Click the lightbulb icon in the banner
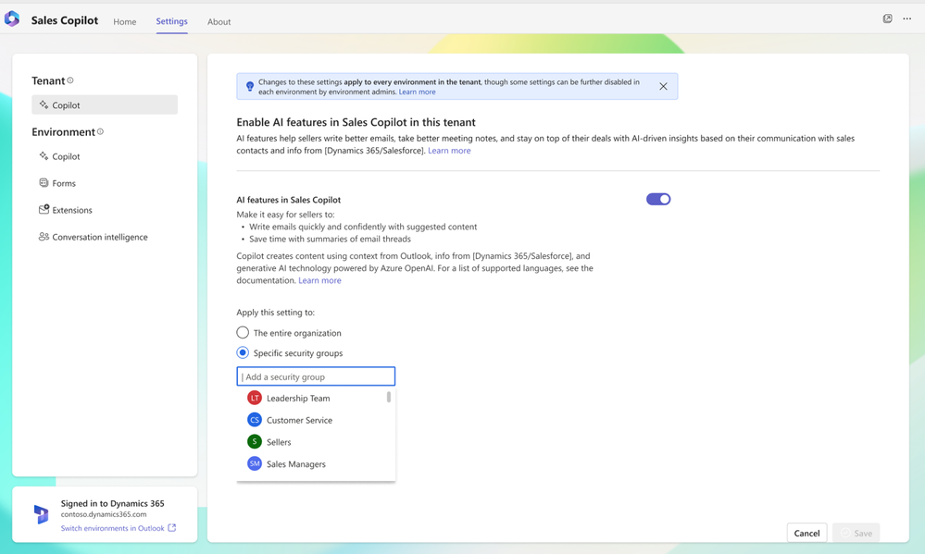Image resolution: width=925 pixels, height=554 pixels. 250,86
